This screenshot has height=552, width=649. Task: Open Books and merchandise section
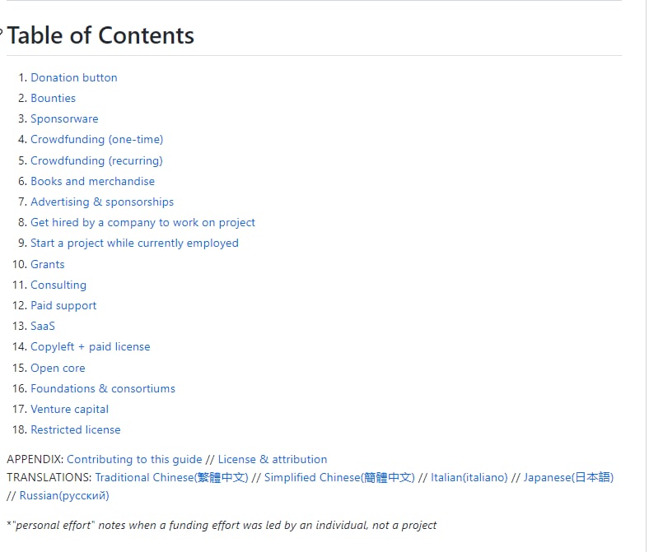92,181
